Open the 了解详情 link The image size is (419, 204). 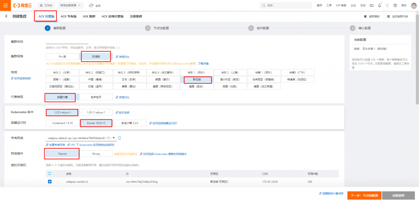203,63
